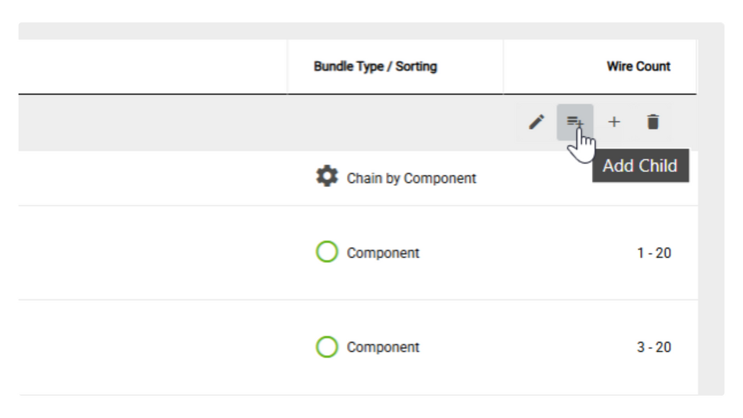Select the Chain by Component label

(411, 178)
